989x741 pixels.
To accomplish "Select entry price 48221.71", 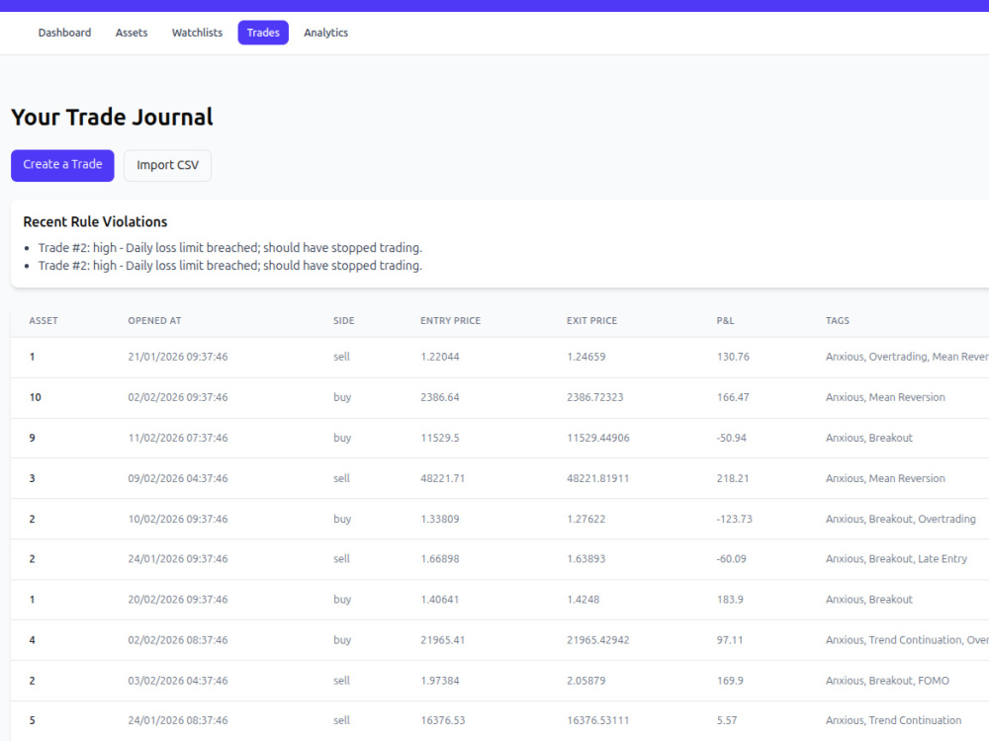I will 443,479.
